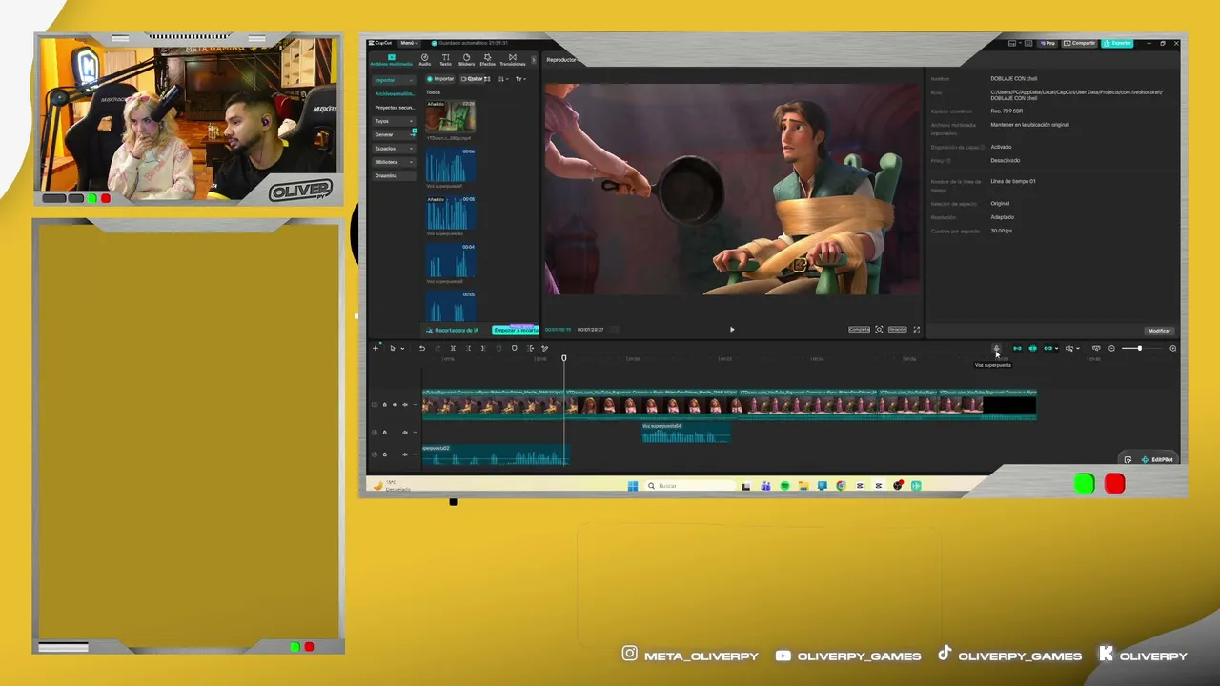
Task: Select the first audio clip, duration 00:06
Action: tap(450, 165)
